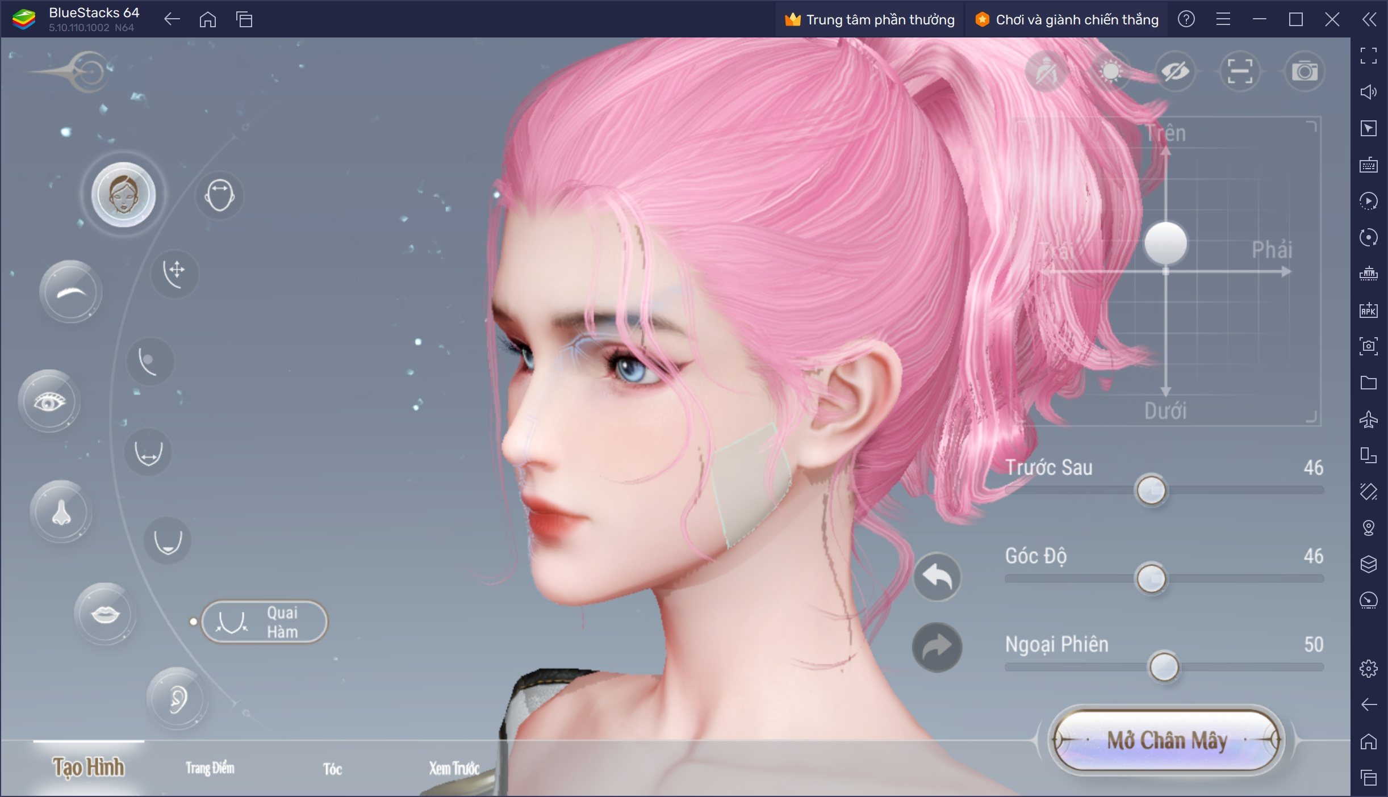
Task: Click the sidebar Android home icon
Action: [1369, 741]
